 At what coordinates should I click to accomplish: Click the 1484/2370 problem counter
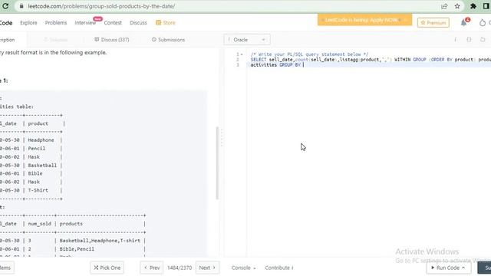[x=180, y=268]
